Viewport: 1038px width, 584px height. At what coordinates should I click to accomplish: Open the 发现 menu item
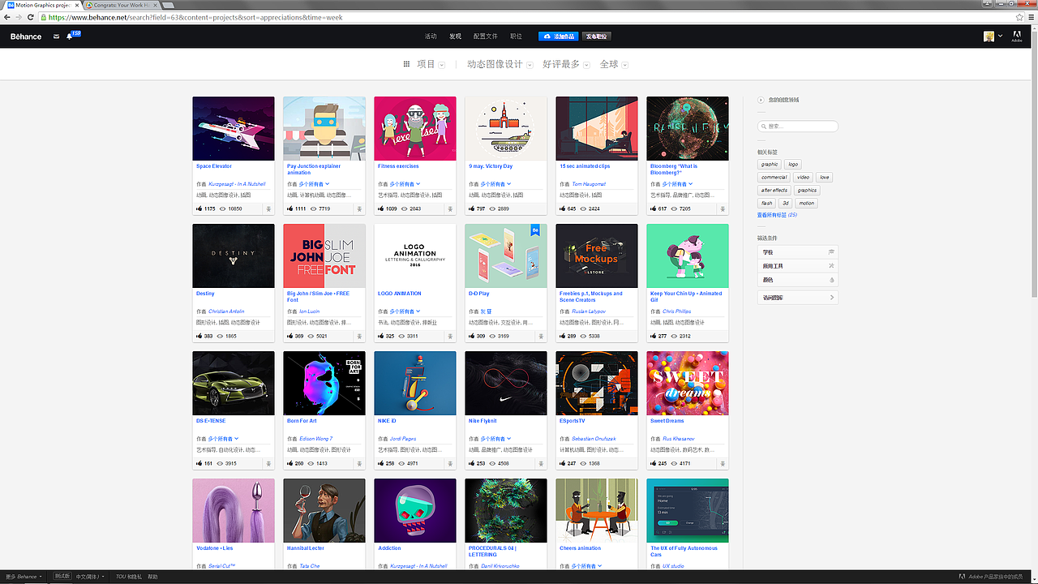pos(455,36)
